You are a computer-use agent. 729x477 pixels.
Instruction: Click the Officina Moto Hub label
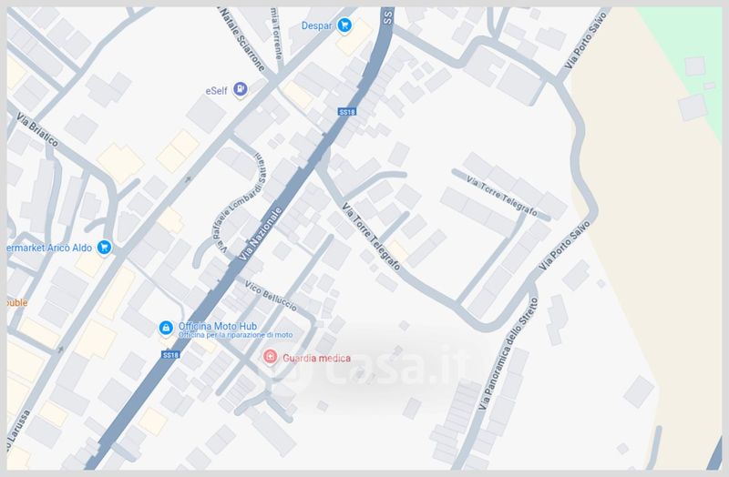(218, 326)
